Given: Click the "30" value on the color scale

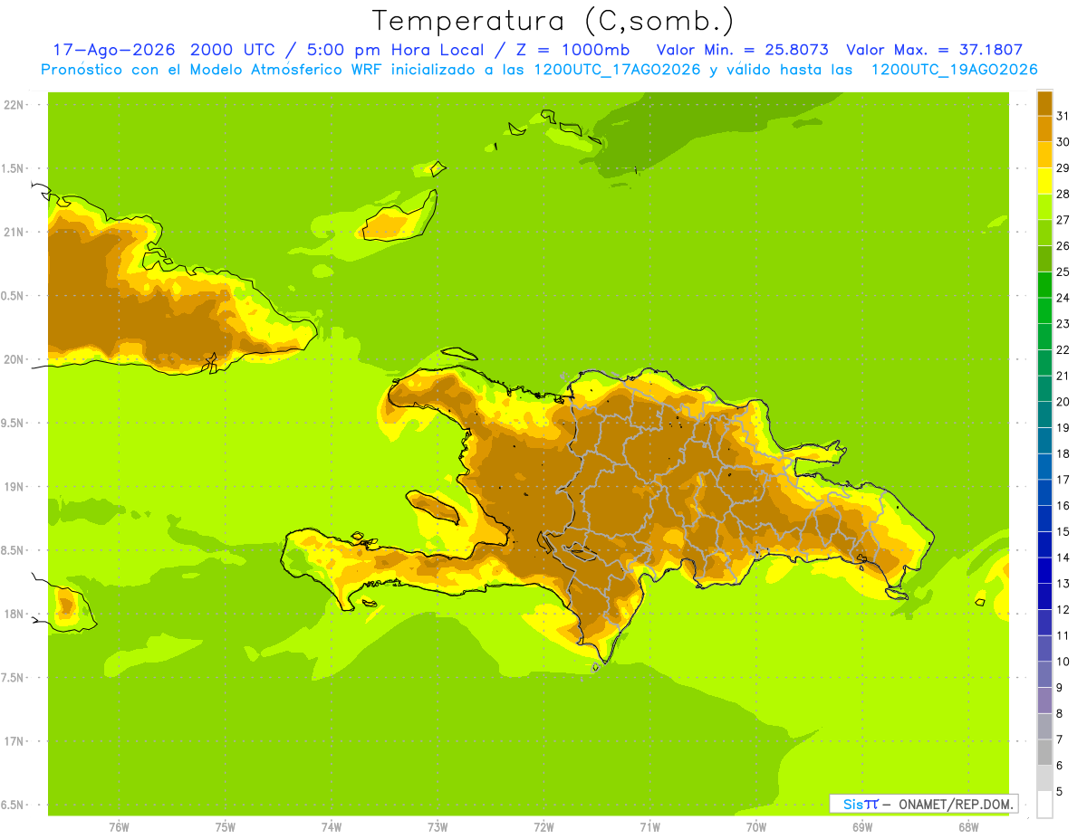Looking at the screenshot, I should tap(1063, 142).
